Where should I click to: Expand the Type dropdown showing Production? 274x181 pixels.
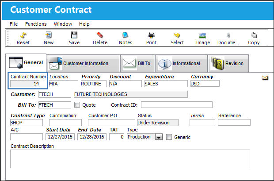click(159, 137)
